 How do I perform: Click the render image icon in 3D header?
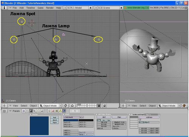[104, 106]
